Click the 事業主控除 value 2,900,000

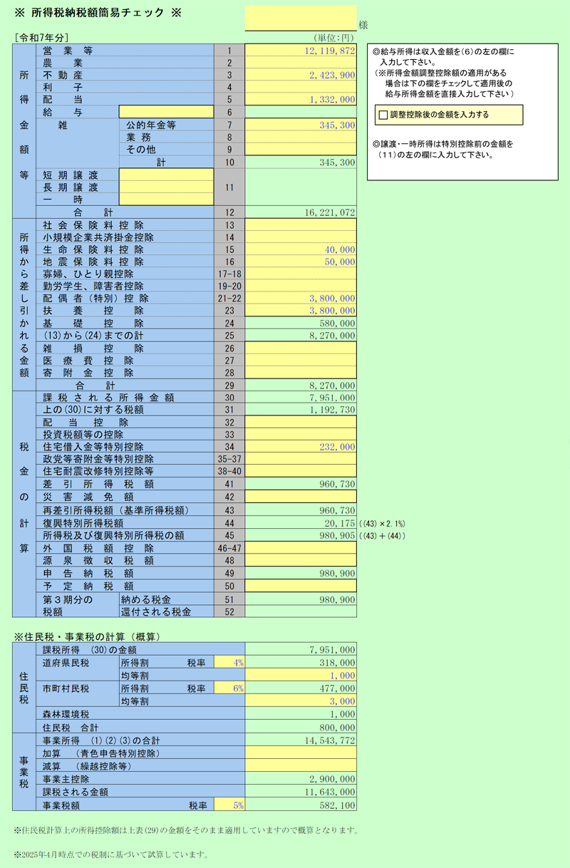click(301, 779)
